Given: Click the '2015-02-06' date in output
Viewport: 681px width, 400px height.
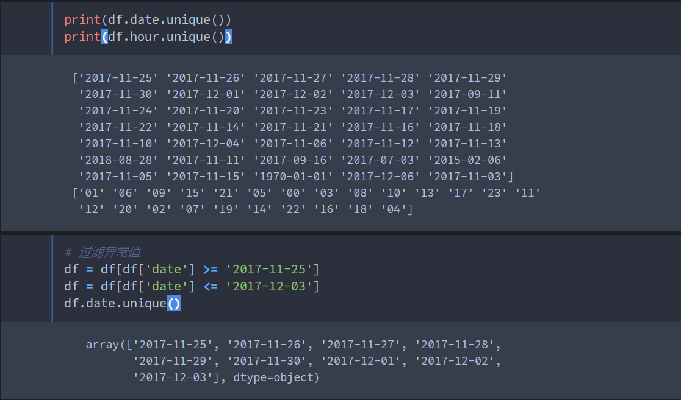Looking at the screenshot, I should click(467, 160).
